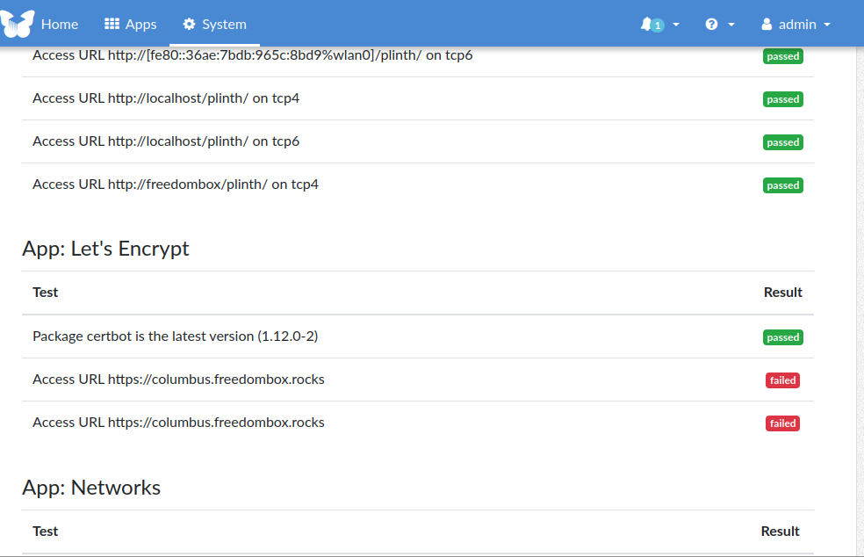Viewport: 864px width, 557px height.
Task: Click the System gear icon
Action: [x=189, y=24]
